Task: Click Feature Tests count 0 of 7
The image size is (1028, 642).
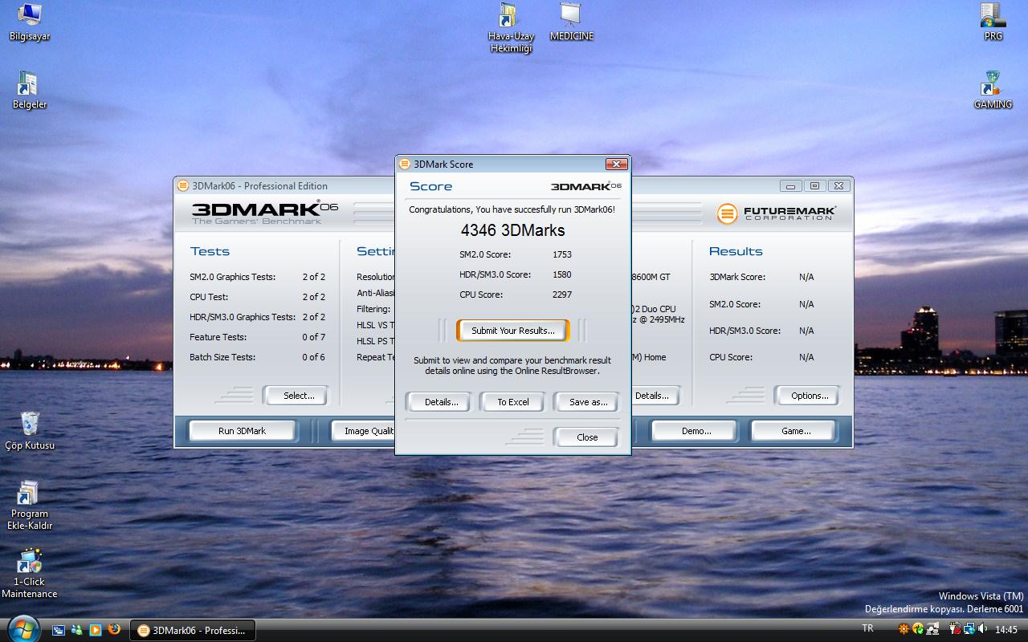Action: (313, 337)
